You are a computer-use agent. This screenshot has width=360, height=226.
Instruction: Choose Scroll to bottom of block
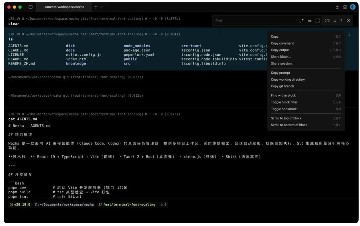(x=306, y=125)
